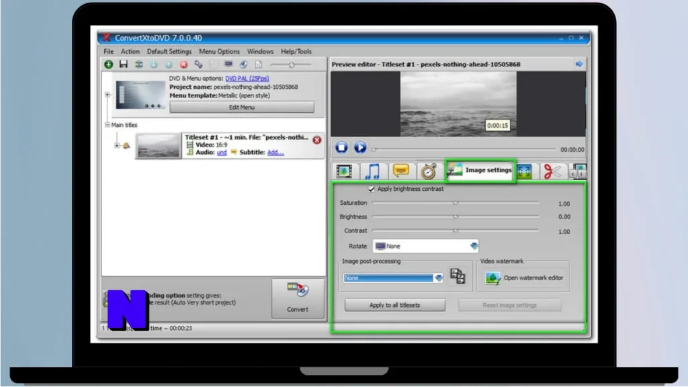Click the blue arrow beside the Preview editor title

pyautogui.click(x=579, y=64)
